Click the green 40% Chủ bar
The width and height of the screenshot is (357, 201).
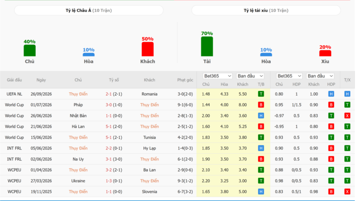tap(30, 51)
